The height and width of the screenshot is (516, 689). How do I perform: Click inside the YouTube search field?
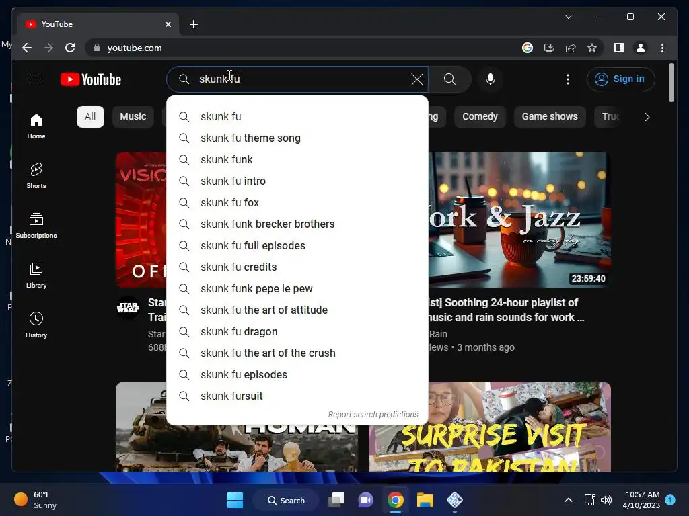pyautogui.click(x=299, y=79)
